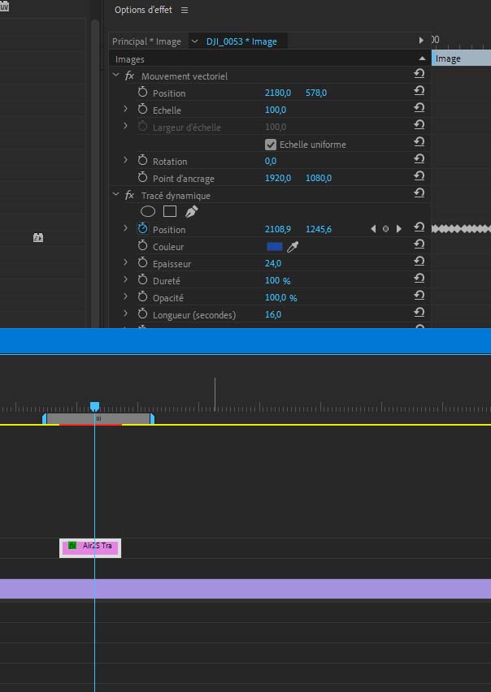Create a 4-point rectangle mask

(170, 211)
